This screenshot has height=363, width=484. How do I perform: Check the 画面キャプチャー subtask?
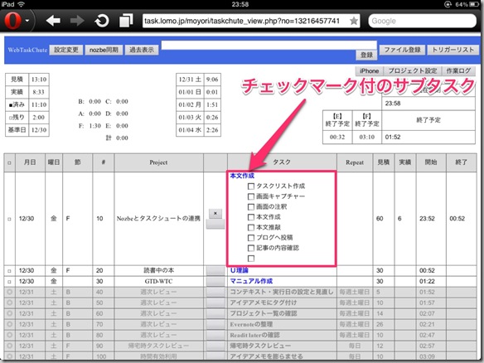click(x=251, y=196)
